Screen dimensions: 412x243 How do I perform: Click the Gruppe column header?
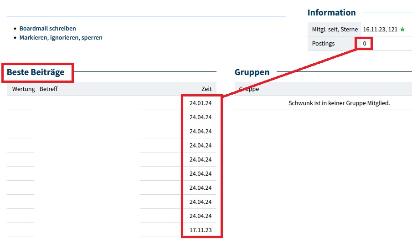249,89
